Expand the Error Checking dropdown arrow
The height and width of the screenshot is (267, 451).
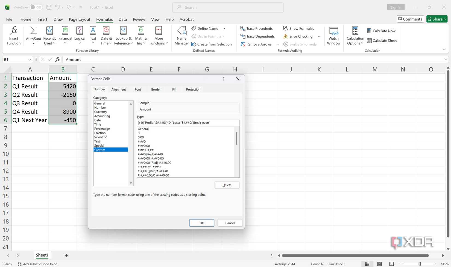[319, 36]
